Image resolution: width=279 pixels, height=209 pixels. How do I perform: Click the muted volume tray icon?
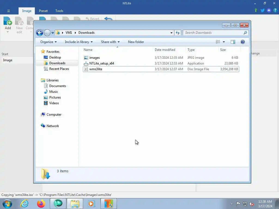[x=251, y=204]
